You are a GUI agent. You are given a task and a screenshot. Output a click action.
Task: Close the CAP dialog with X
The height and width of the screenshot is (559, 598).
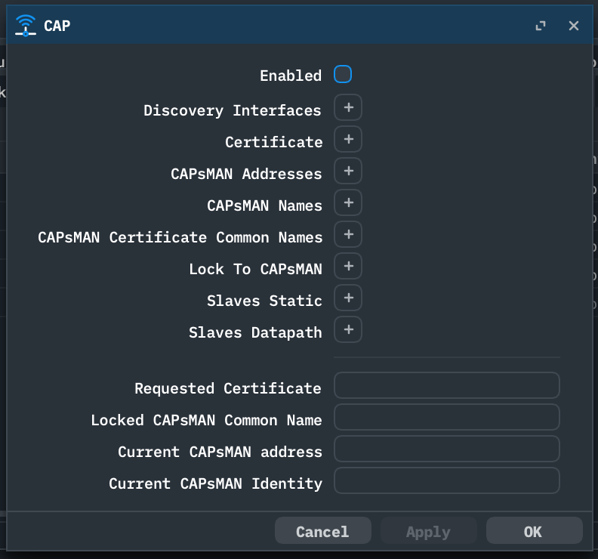(574, 26)
